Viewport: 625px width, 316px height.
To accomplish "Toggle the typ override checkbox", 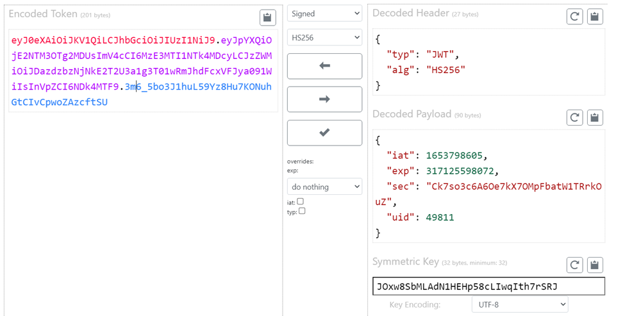I will tap(302, 211).
